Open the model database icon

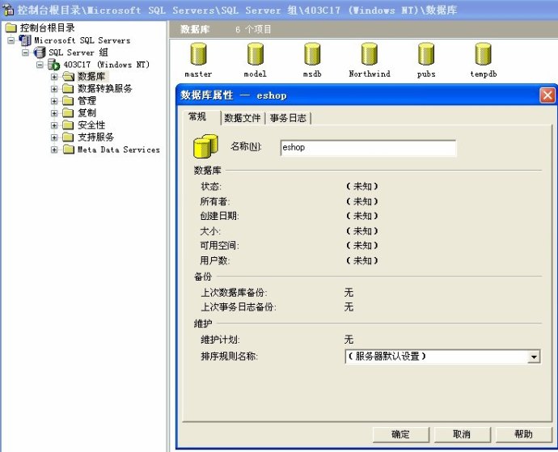tap(256, 54)
